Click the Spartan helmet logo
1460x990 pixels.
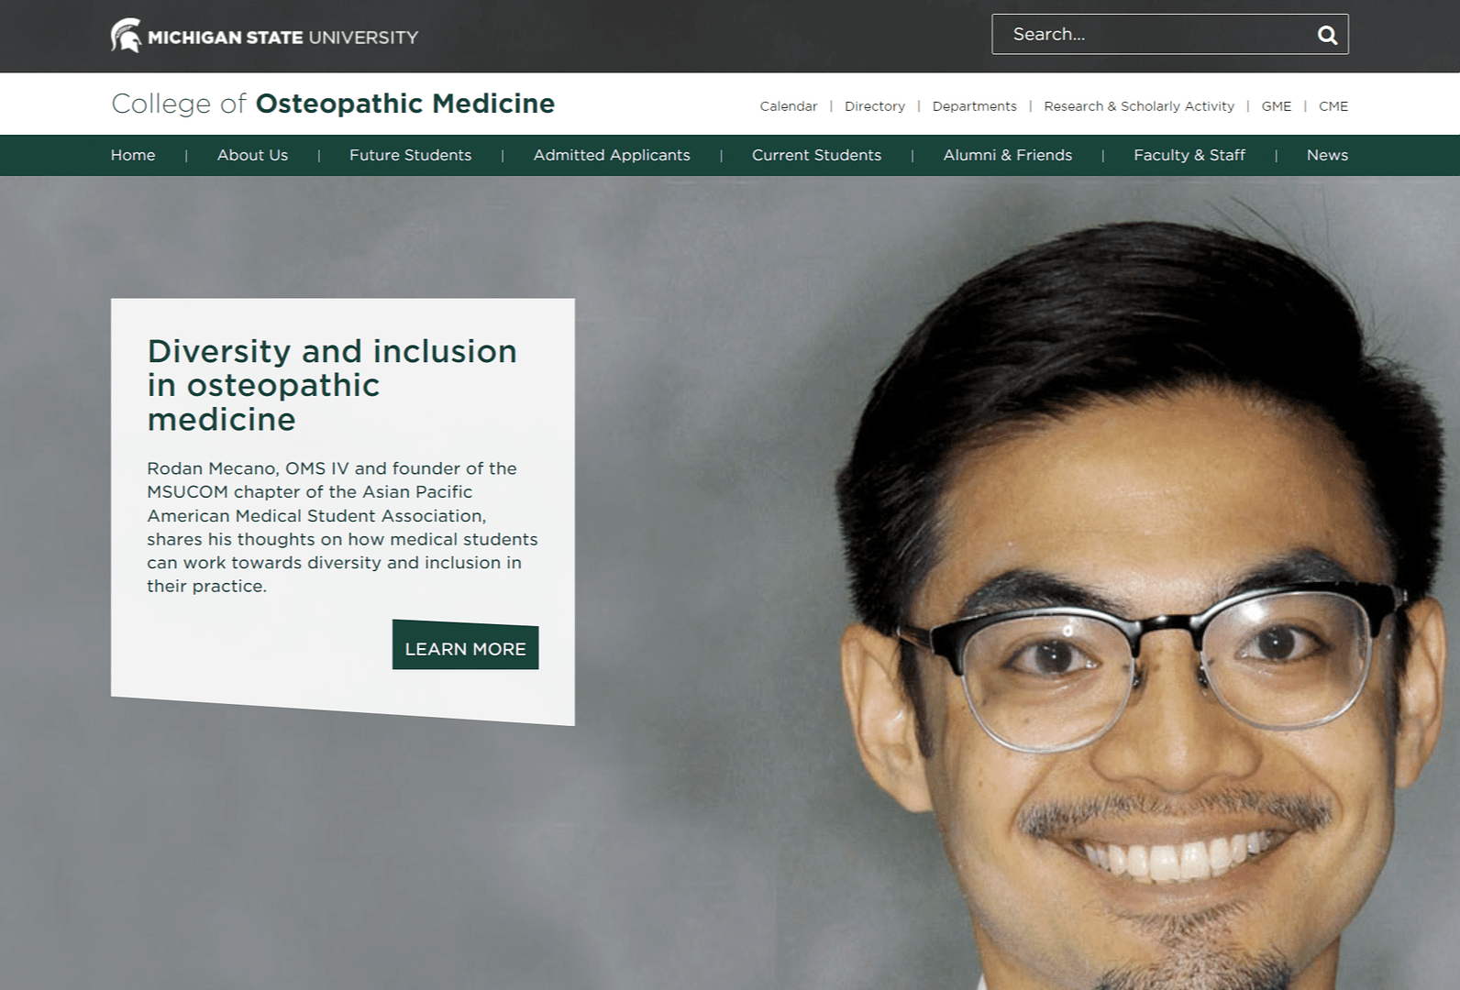tap(127, 36)
